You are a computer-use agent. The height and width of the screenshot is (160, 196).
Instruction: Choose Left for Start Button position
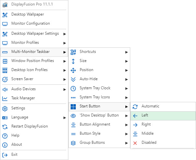click(x=163, y=116)
